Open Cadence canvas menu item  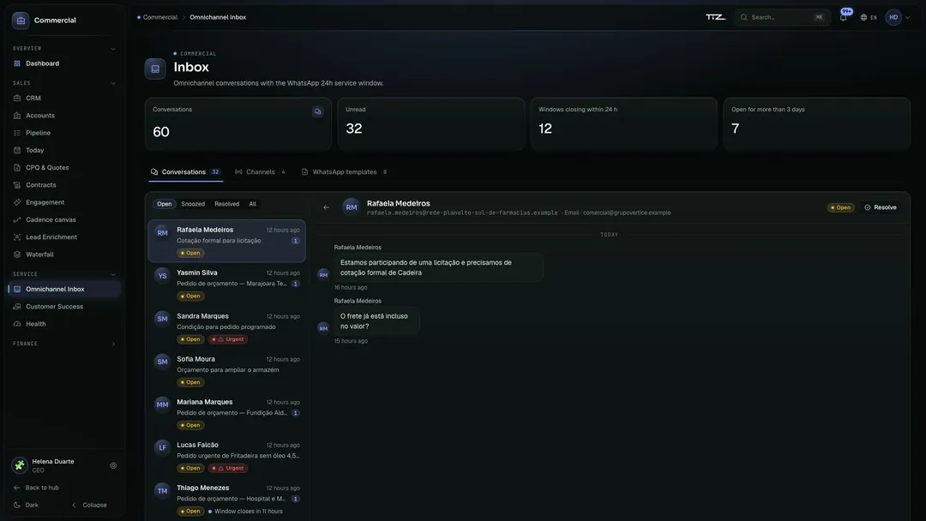point(64,219)
